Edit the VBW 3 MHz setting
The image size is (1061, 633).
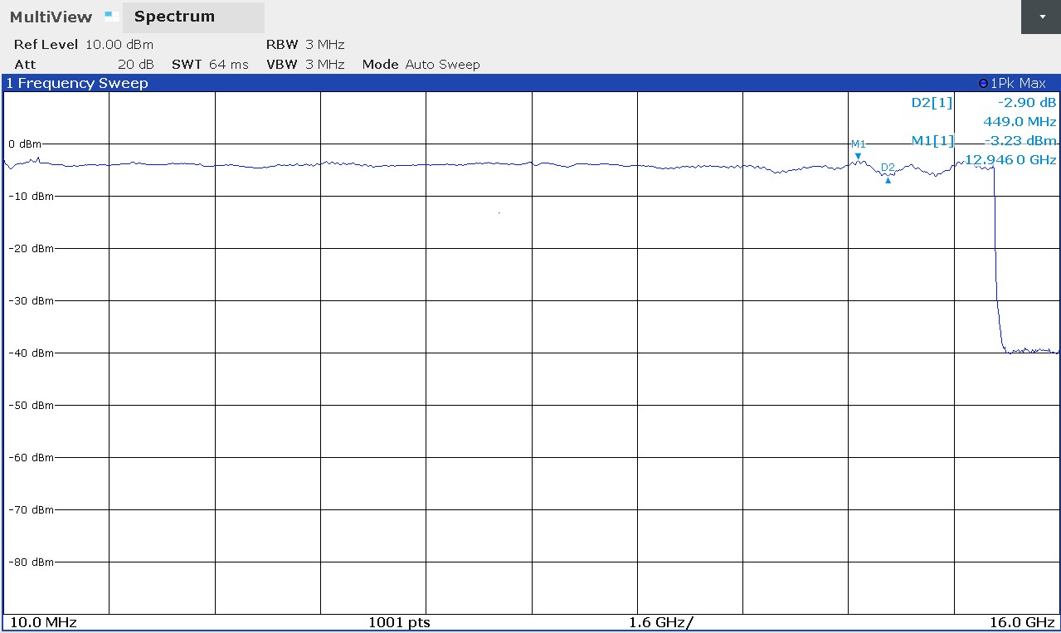305,65
